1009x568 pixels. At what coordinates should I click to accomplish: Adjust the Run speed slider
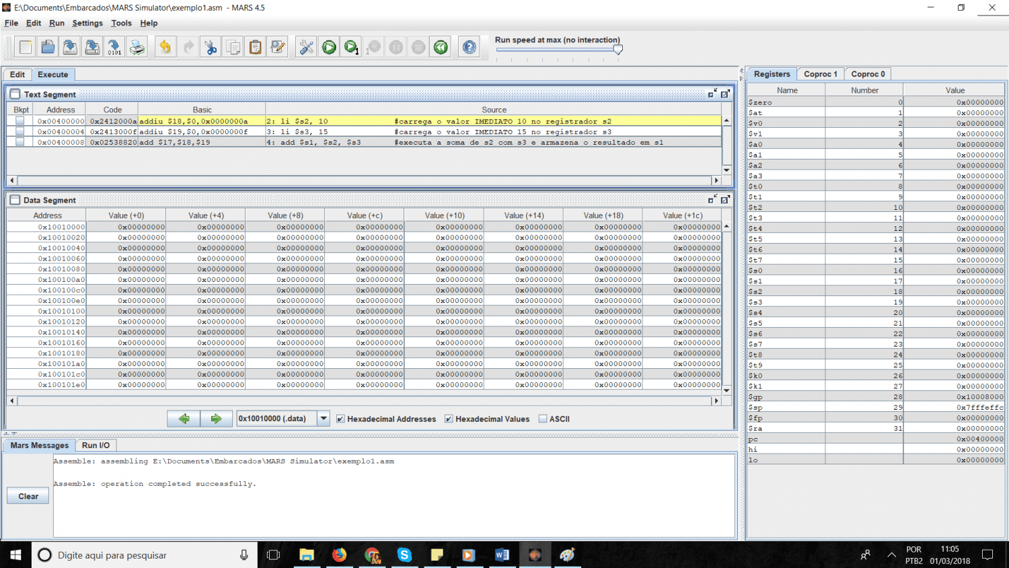(618, 49)
